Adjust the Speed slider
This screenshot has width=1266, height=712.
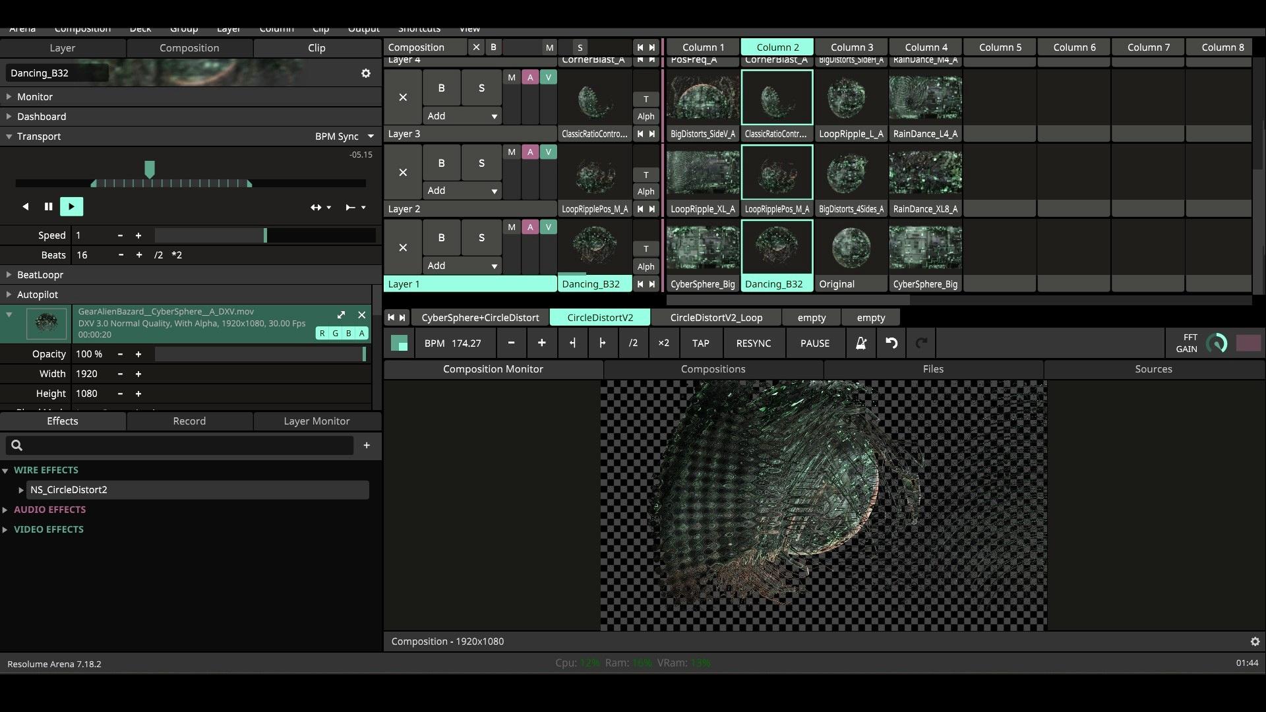[x=265, y=235]
